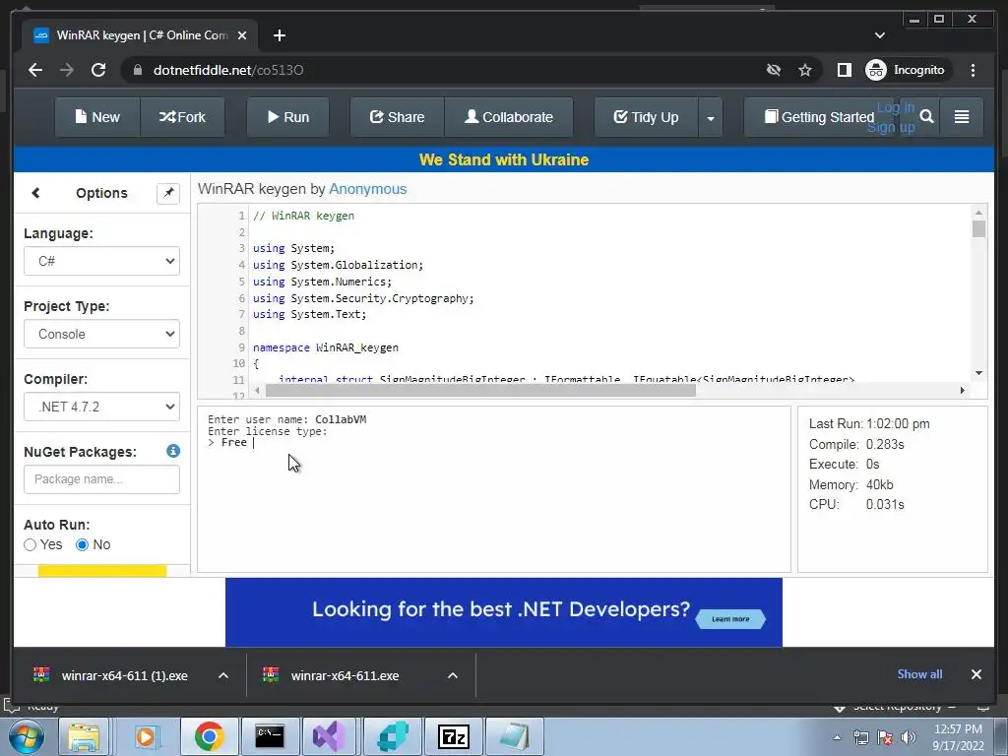Screen dimensions: 1008x756
Task: Collapse the Options panel arrow
Action: tap(36, 193)
